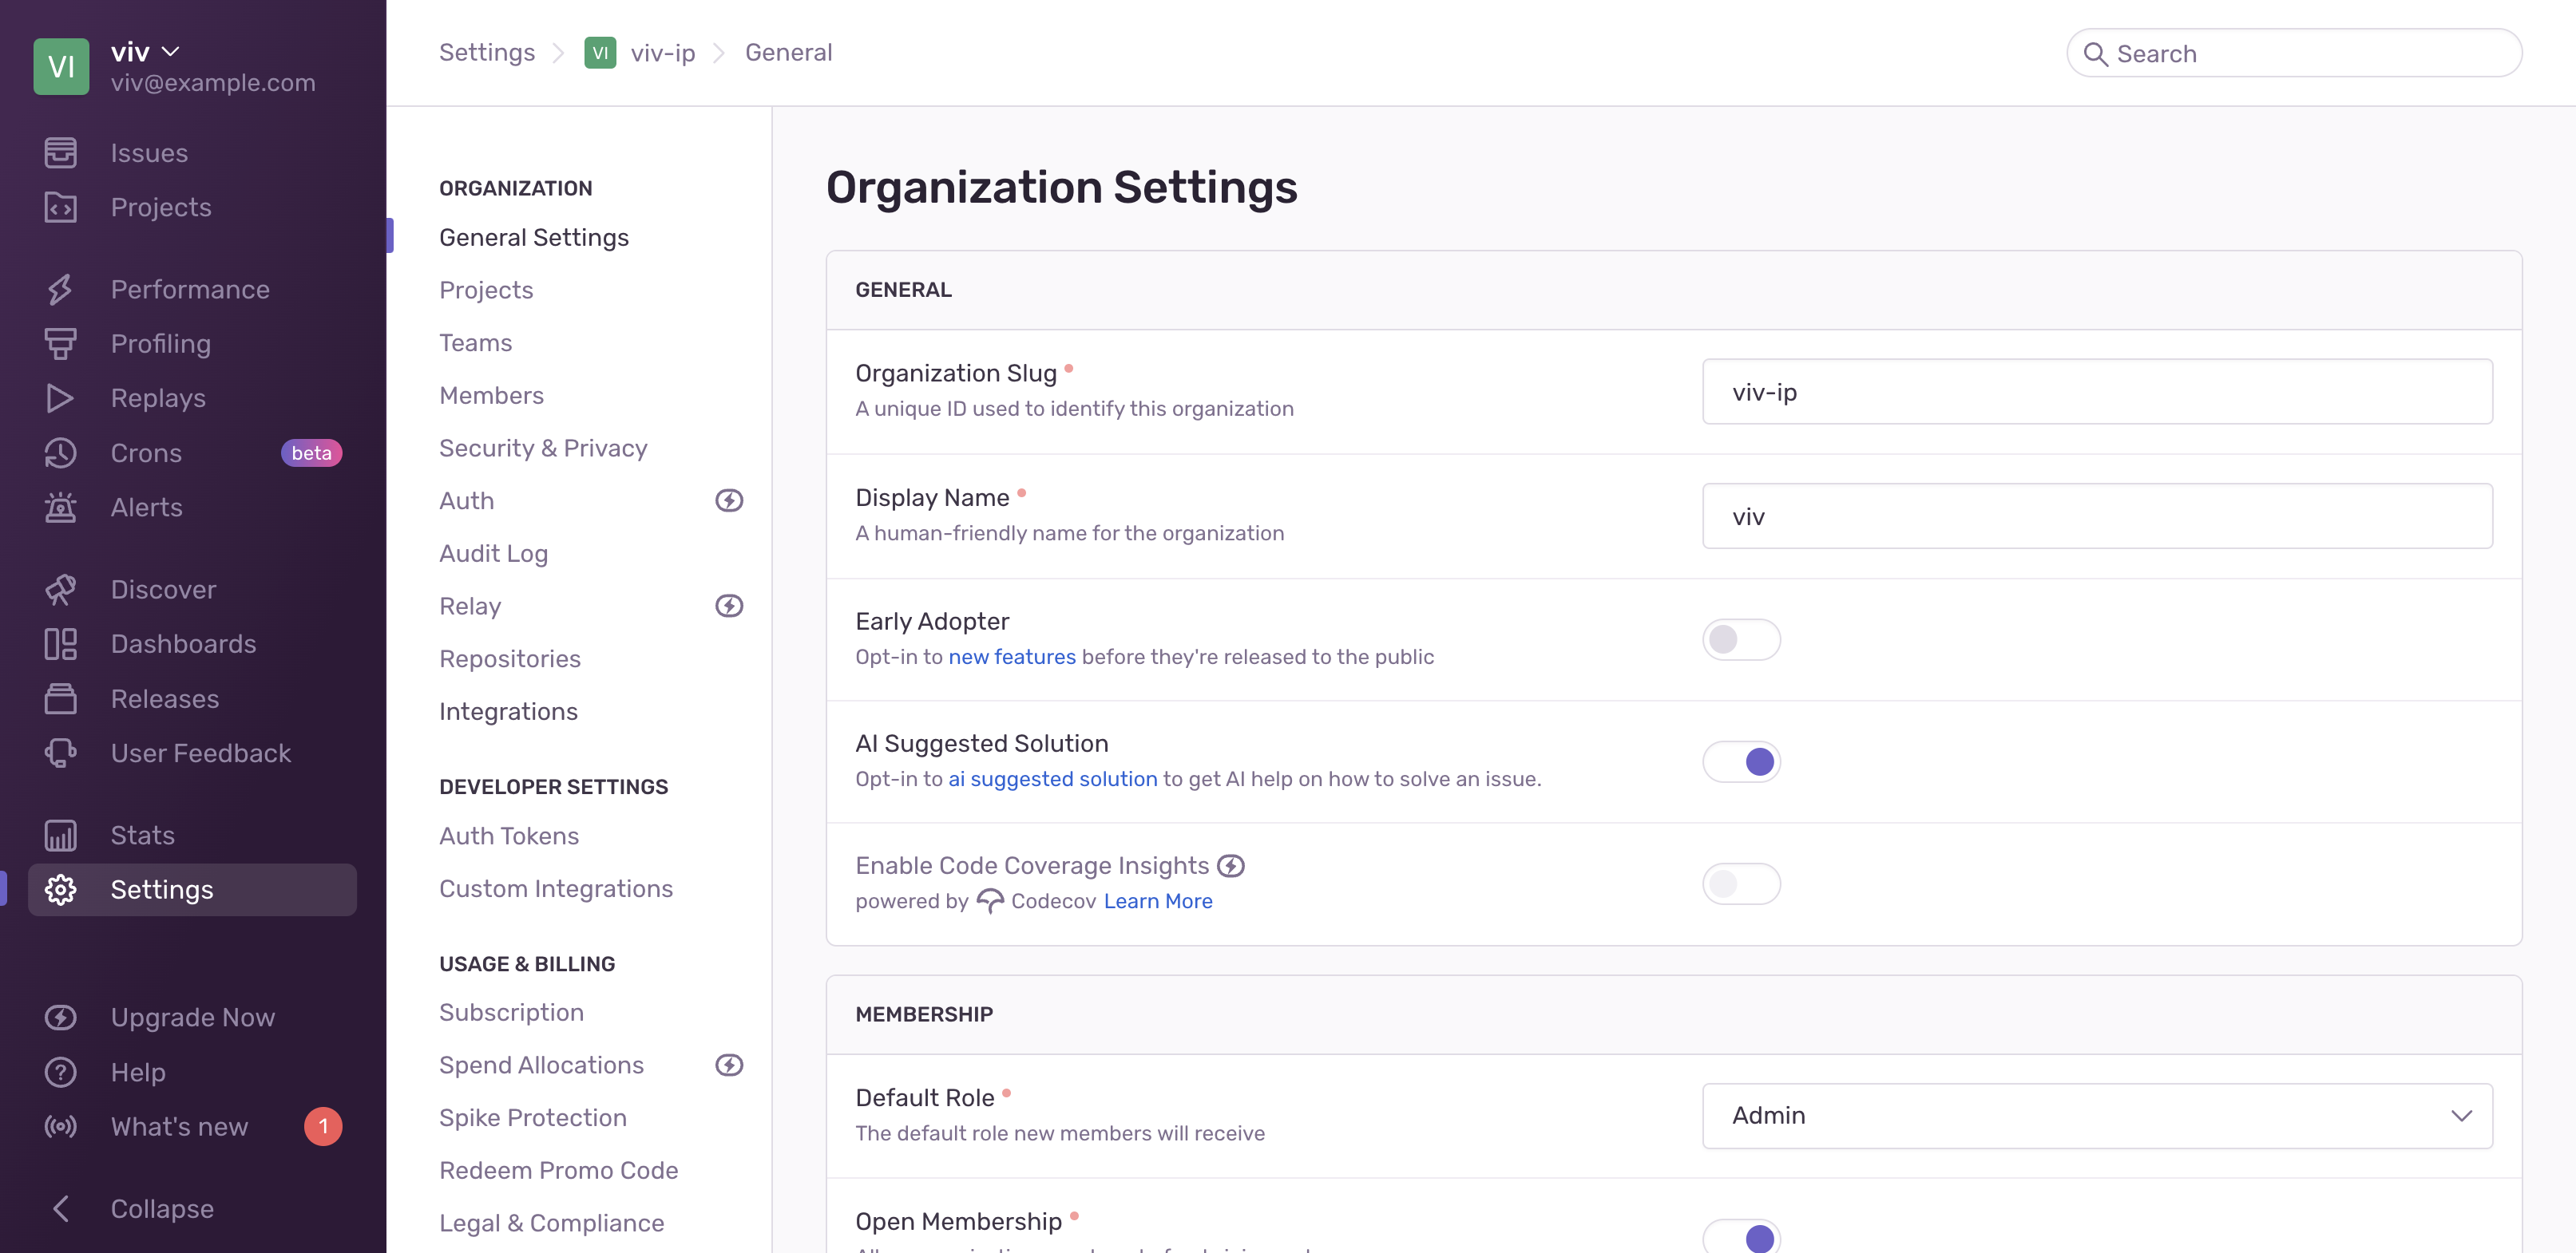The height and width of the screenshot is (1253, 2576).
Task: Follow the ai suggested solution link
Action: click(x=1052, y=778)
